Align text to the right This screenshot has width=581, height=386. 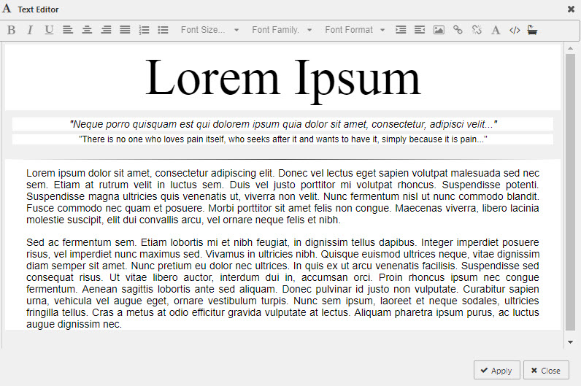pos(106,30)
